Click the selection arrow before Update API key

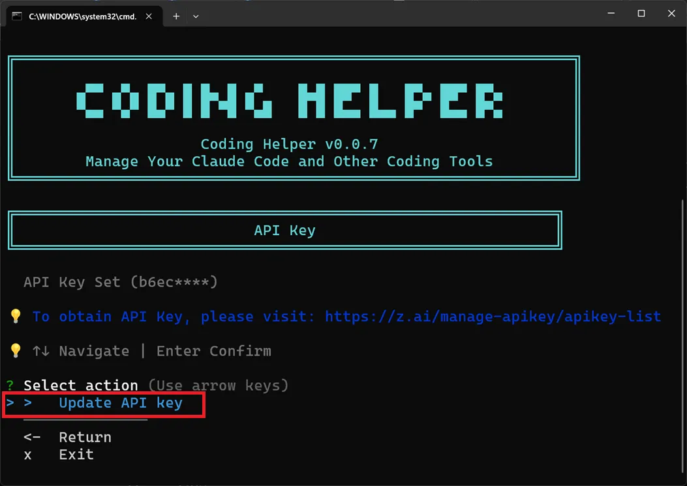tap(29, 403)
